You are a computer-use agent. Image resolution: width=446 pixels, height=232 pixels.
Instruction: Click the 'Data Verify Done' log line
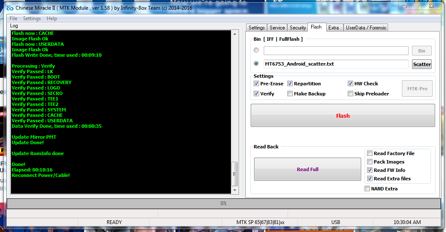click(x=57, y=126)
